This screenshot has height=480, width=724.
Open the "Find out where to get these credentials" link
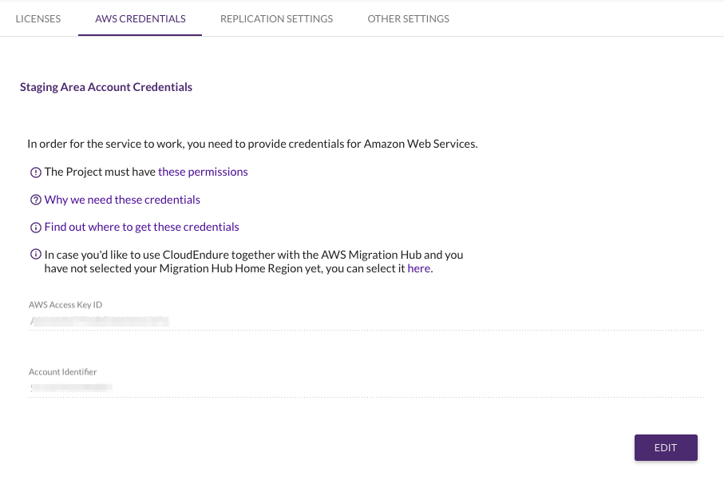point(141,227)
